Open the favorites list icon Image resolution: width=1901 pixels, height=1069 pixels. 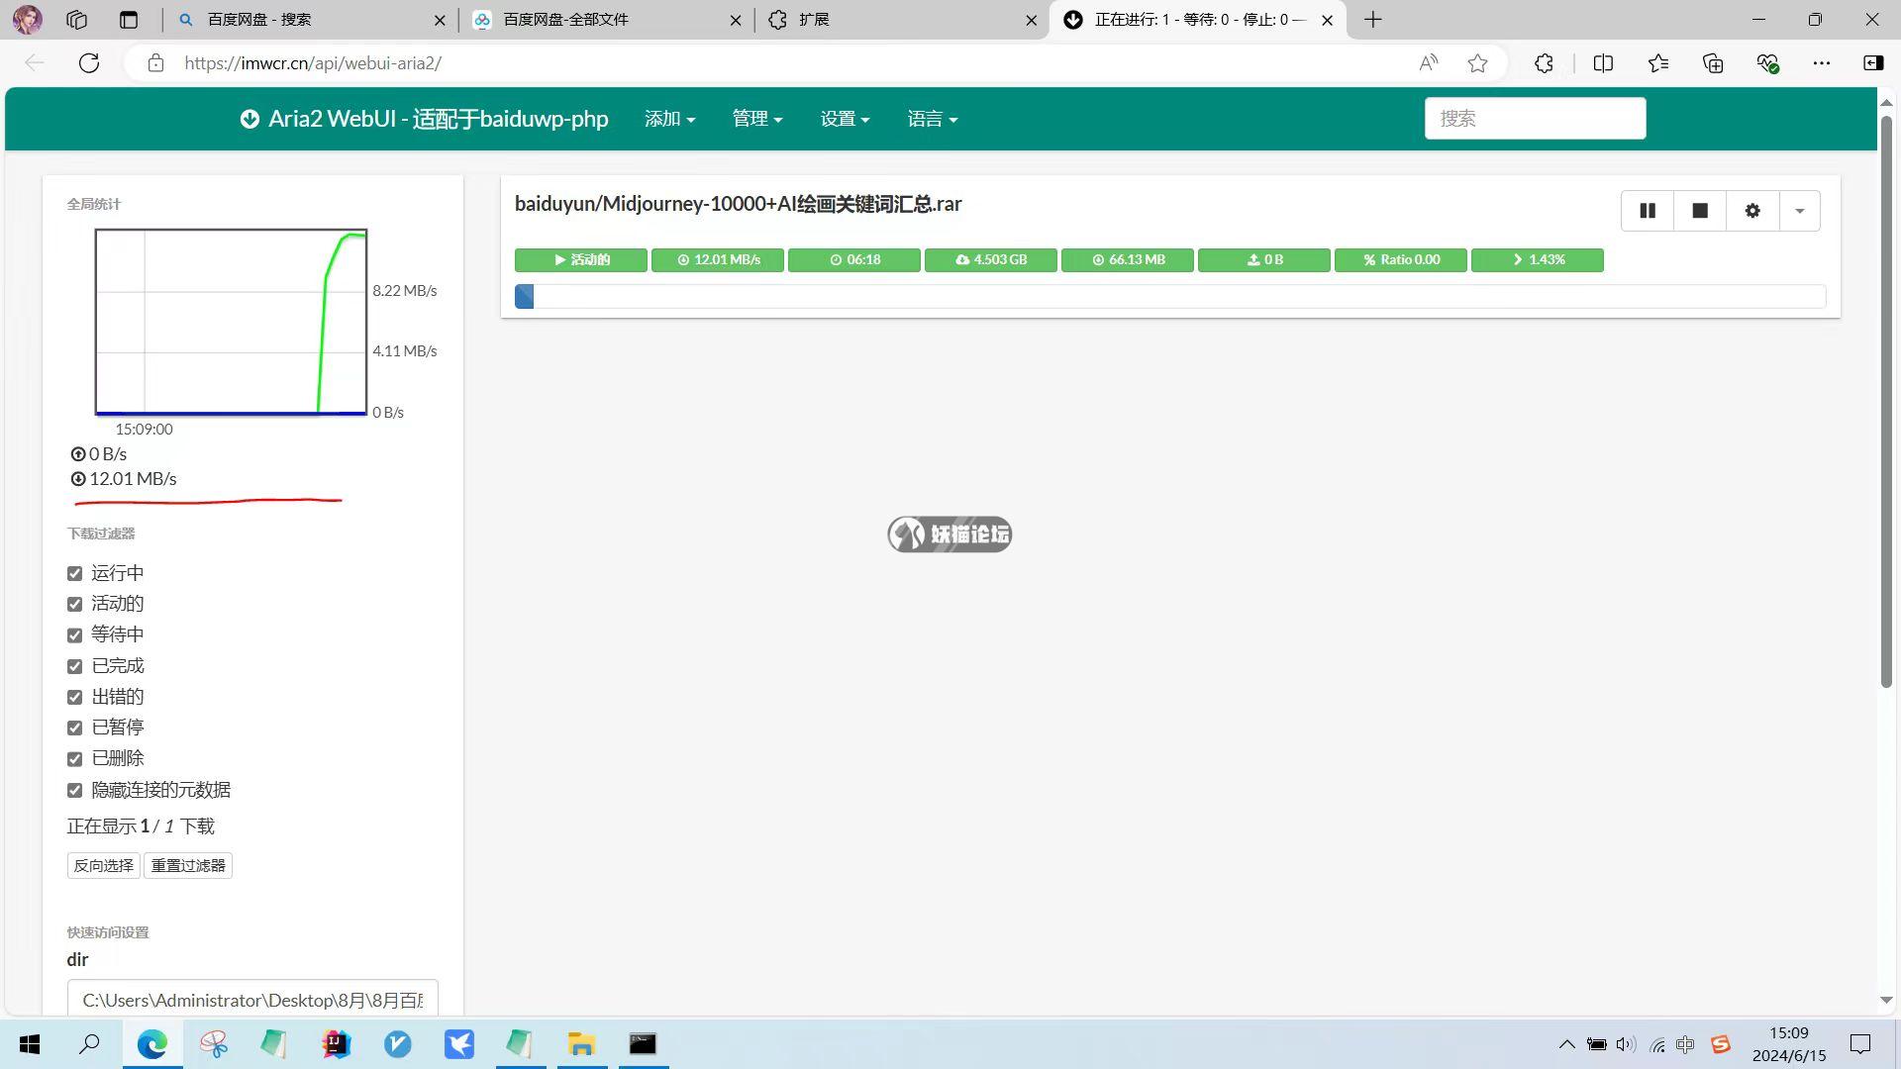coord(1658,63)
